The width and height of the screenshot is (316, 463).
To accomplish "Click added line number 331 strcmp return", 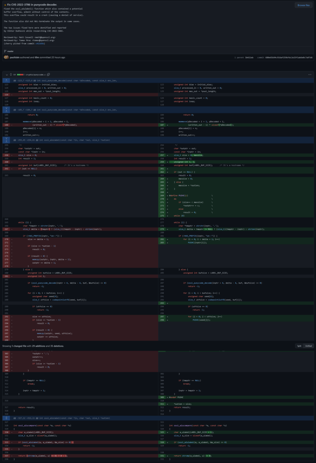I will coord(162,456).
